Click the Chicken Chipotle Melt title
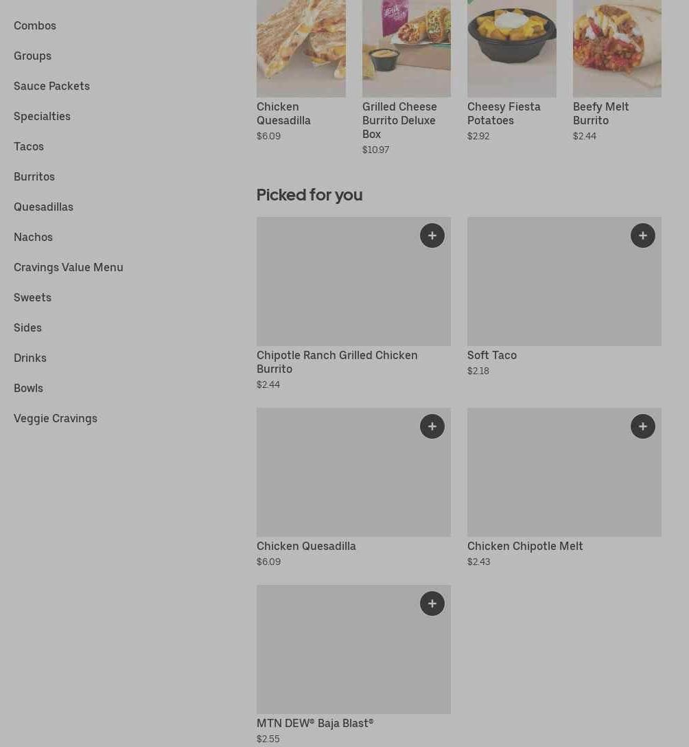 pos(525,546)
